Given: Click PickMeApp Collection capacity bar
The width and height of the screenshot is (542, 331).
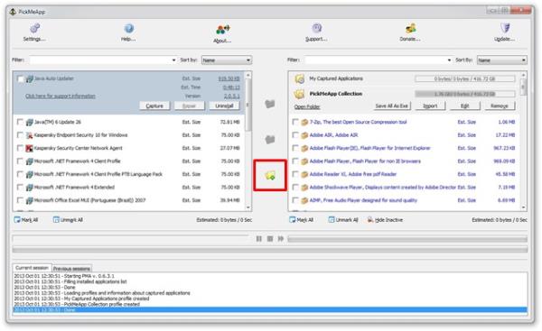Looking at the screenshot, I should (x=465, y=94).
